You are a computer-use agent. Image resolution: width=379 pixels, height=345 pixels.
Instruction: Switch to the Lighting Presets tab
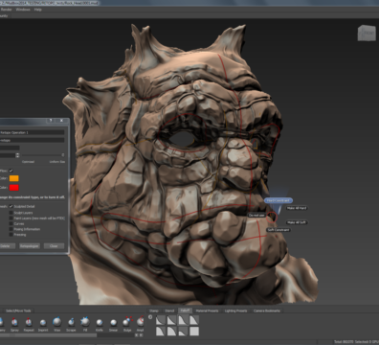tap(235, 310)
